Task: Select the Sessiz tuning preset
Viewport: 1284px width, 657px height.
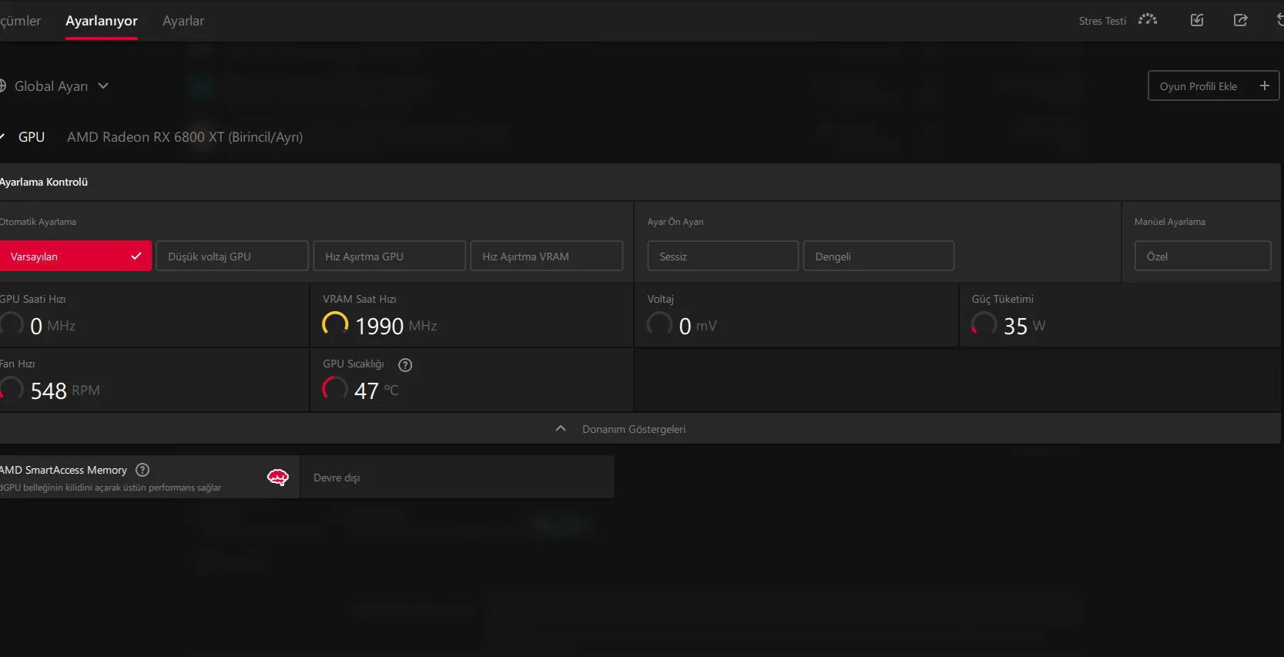Action: click(723, 256)
